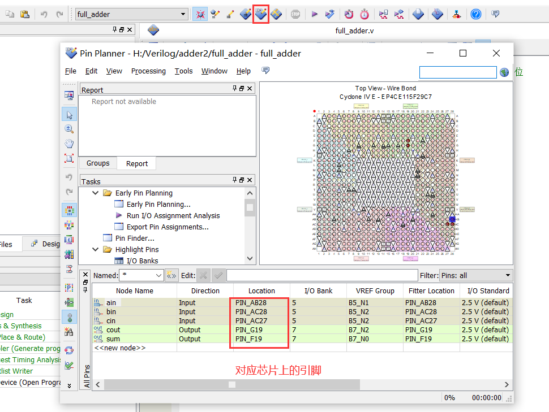
Task: Click the binoculars Pin Finder icon
Action: 69,332
